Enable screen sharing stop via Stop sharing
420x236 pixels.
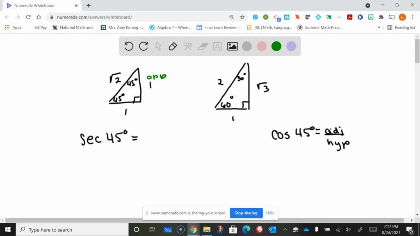click(246, 213)
